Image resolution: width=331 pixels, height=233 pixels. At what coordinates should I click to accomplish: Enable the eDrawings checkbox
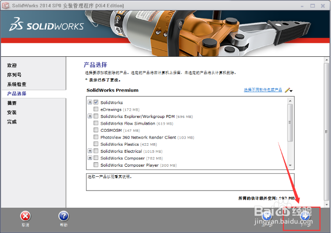tap(96, 109)
